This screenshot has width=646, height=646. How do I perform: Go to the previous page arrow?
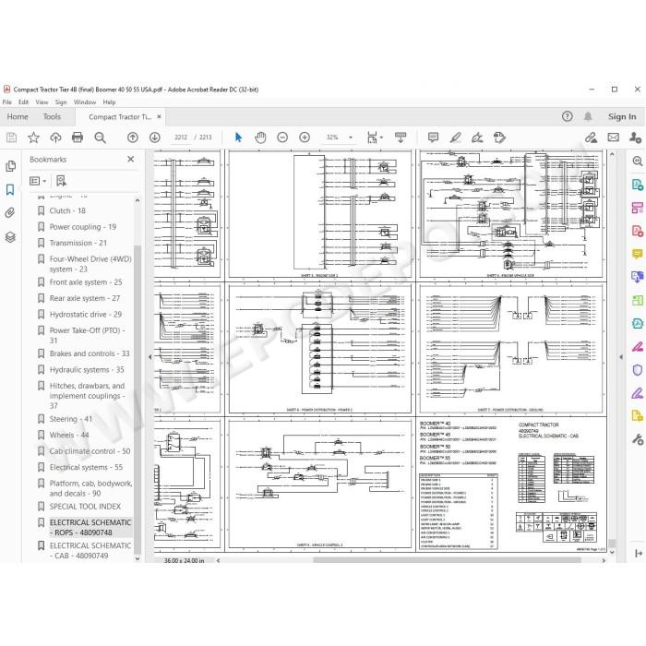(133, 138)
